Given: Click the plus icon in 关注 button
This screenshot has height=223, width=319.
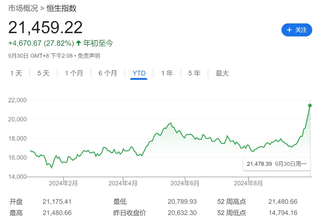Looking at the screenshot, I should coord(289,30).
